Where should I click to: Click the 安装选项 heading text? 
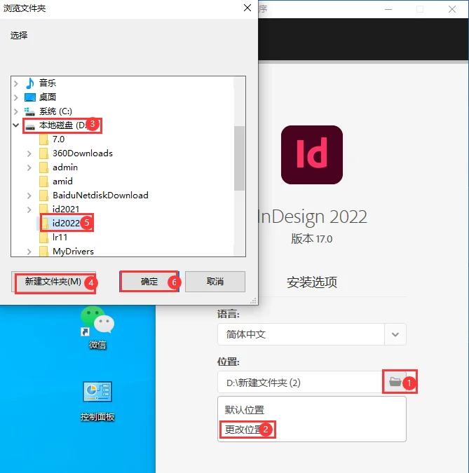point(312,282)
